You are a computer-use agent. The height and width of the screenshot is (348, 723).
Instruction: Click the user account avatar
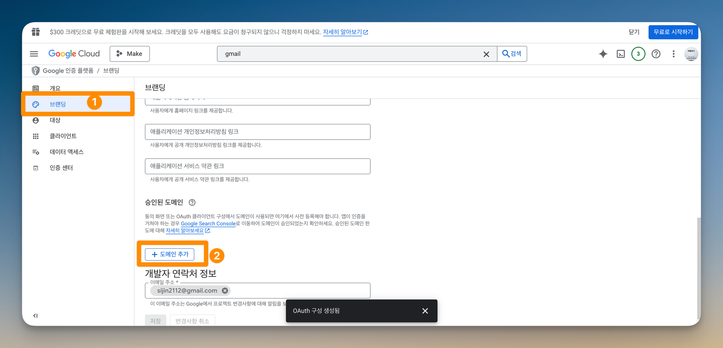click(691, 54)
